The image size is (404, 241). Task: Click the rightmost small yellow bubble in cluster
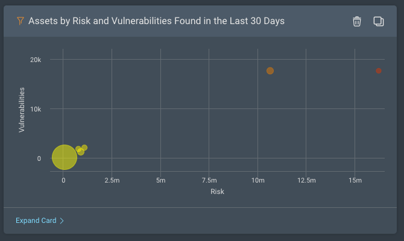(84, 148)
